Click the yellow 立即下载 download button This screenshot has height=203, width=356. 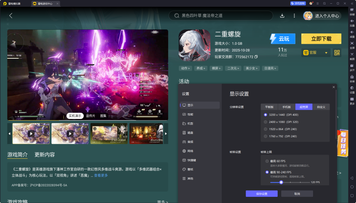click(321, 39)
